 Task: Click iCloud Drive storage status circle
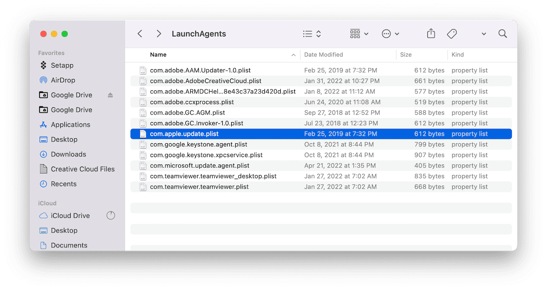coord(111,215)
